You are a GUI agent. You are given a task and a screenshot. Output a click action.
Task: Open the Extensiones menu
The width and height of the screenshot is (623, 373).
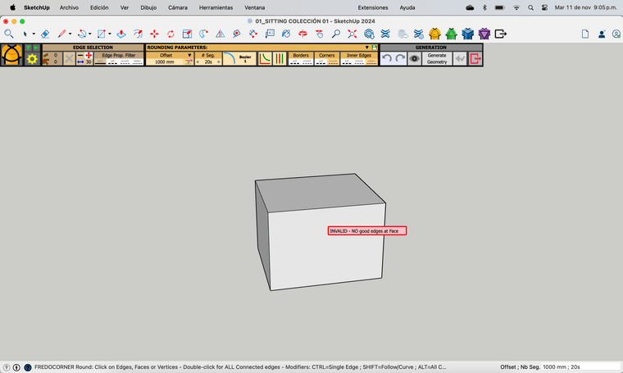coord(373,7)
